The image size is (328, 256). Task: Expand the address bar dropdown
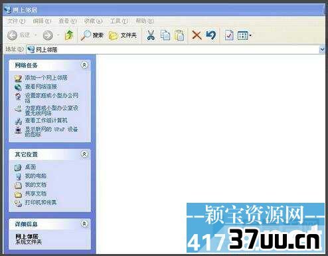[x=322, y=49]
